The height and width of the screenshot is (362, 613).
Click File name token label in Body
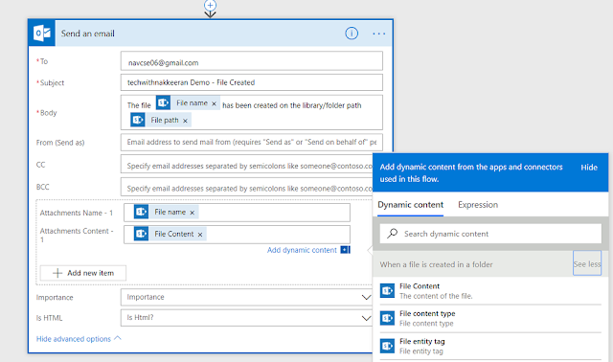192,103
